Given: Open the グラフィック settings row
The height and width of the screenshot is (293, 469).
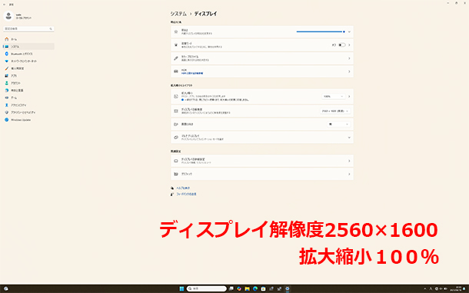Looking at the screenshot, I should (x=262, y=174).
